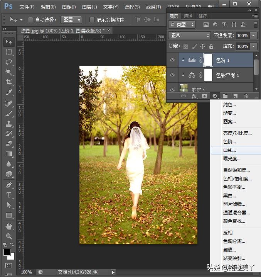Open the blend mode 正常 dropdown
This screenshot has width=261, height=277.
tap(189, 36)
